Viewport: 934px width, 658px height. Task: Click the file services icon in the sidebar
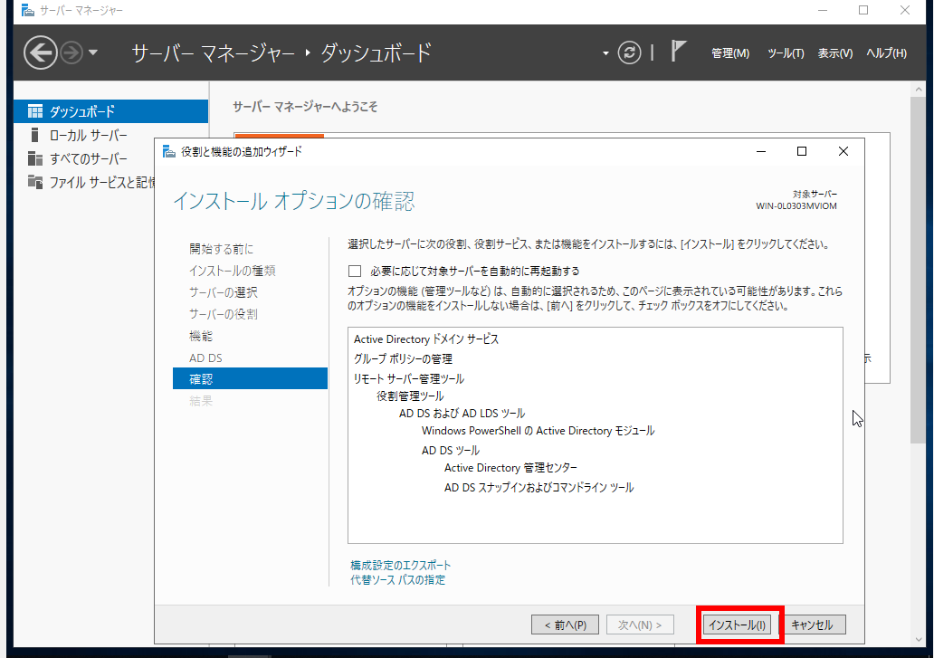(x=35, y=182)
